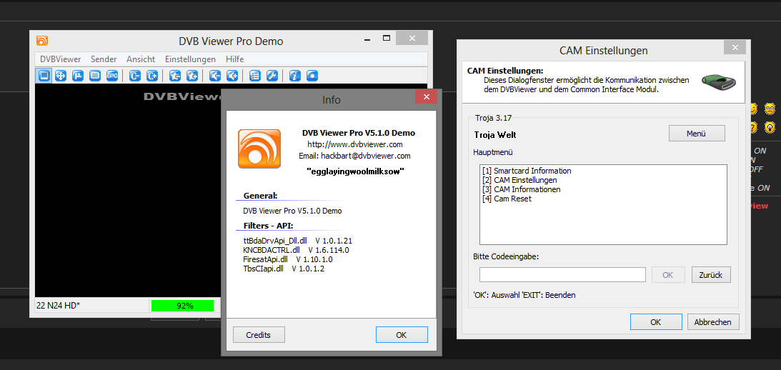Click the channel minus (C-) icon
The height and width of the screenshot is (370, 781).
click(x=135, y=76)
